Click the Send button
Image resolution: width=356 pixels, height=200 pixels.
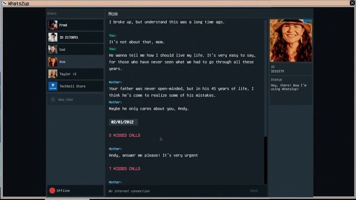tap(254, 191)
